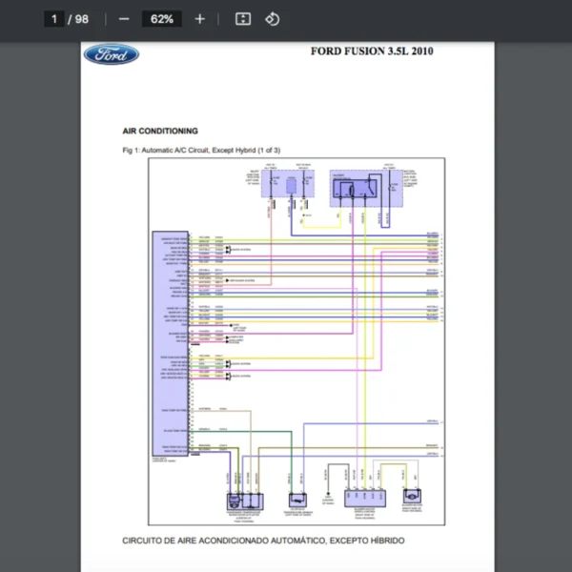This screenshot has width=572, height=572.
Task: Click the page number input field
Action: (55, 19)
